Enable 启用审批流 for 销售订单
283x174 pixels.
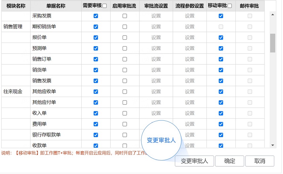[x=125, y=59]
